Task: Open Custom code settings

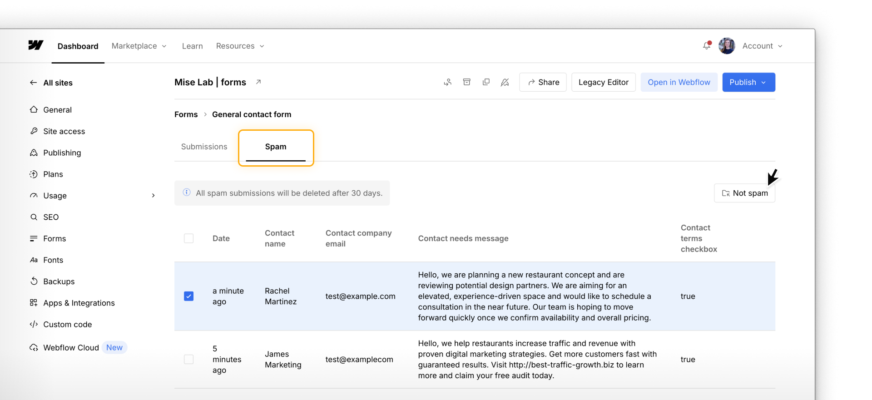Action: click(60, 324)
